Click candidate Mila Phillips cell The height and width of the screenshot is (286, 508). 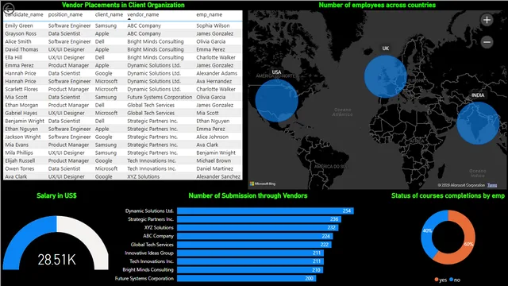click(x=19, y=153)
